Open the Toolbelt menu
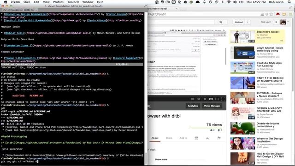The image size is (295, 166). click(x=73, y=2)
